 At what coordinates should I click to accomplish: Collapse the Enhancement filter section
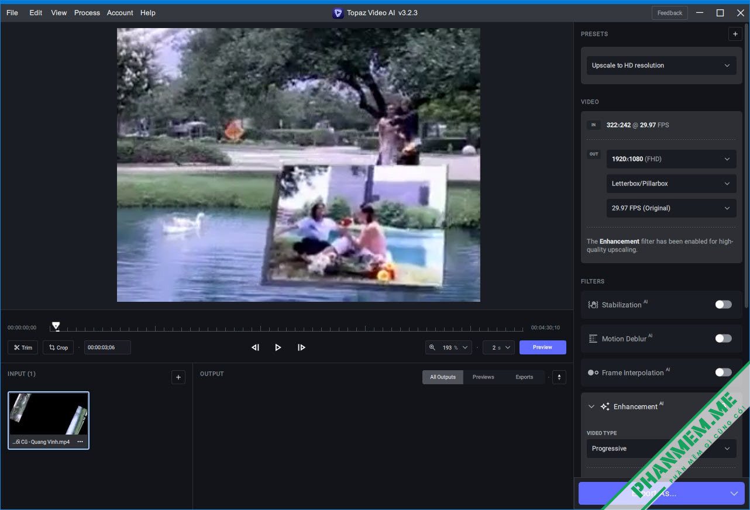pyautogui.click(x=591, y=406)
